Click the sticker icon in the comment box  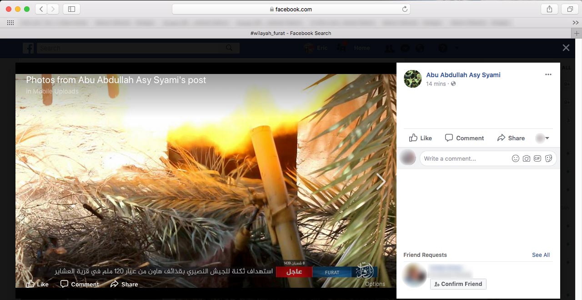pyautogui.click(x=549, y=158)
